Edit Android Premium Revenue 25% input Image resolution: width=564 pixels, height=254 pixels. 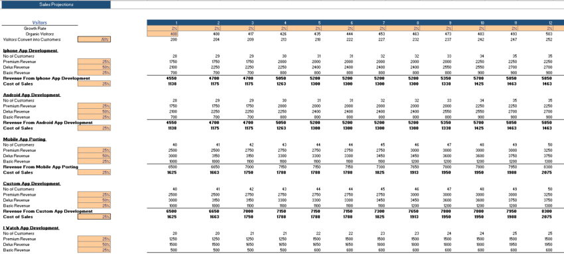click(94, 106)
